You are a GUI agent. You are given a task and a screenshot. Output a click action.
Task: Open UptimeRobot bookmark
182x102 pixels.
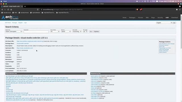35,12
